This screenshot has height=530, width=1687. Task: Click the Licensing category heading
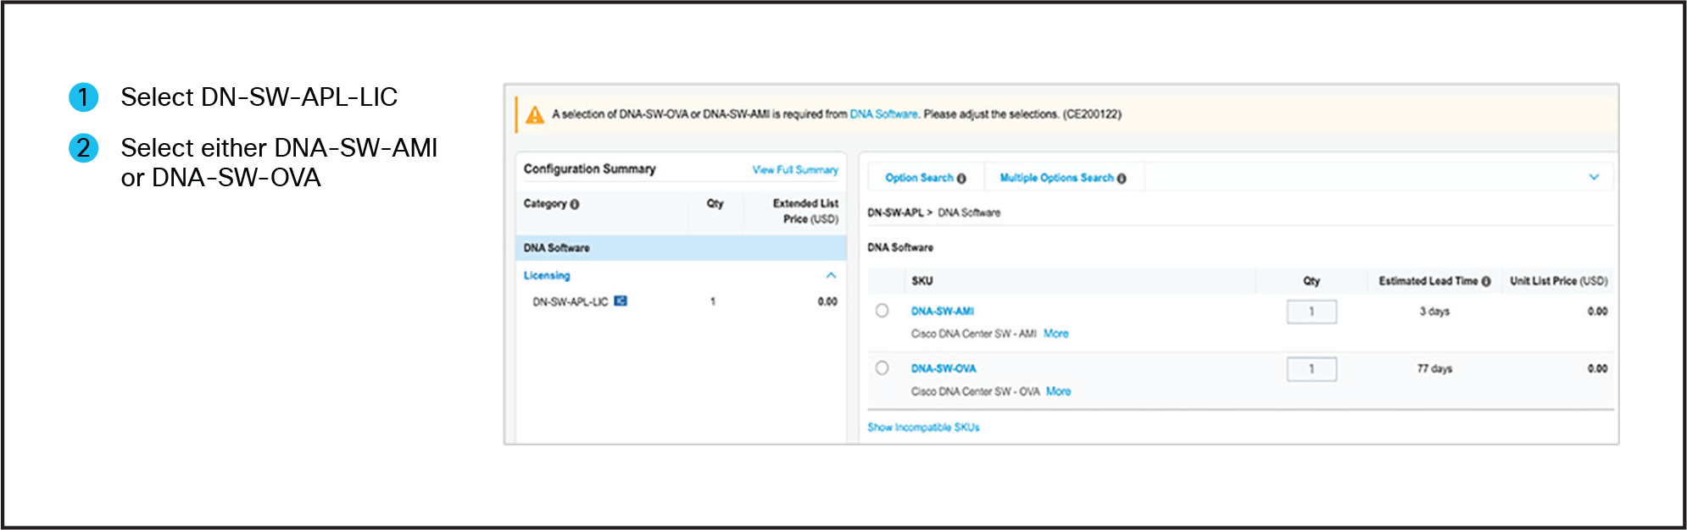click(x=547, y=276)
